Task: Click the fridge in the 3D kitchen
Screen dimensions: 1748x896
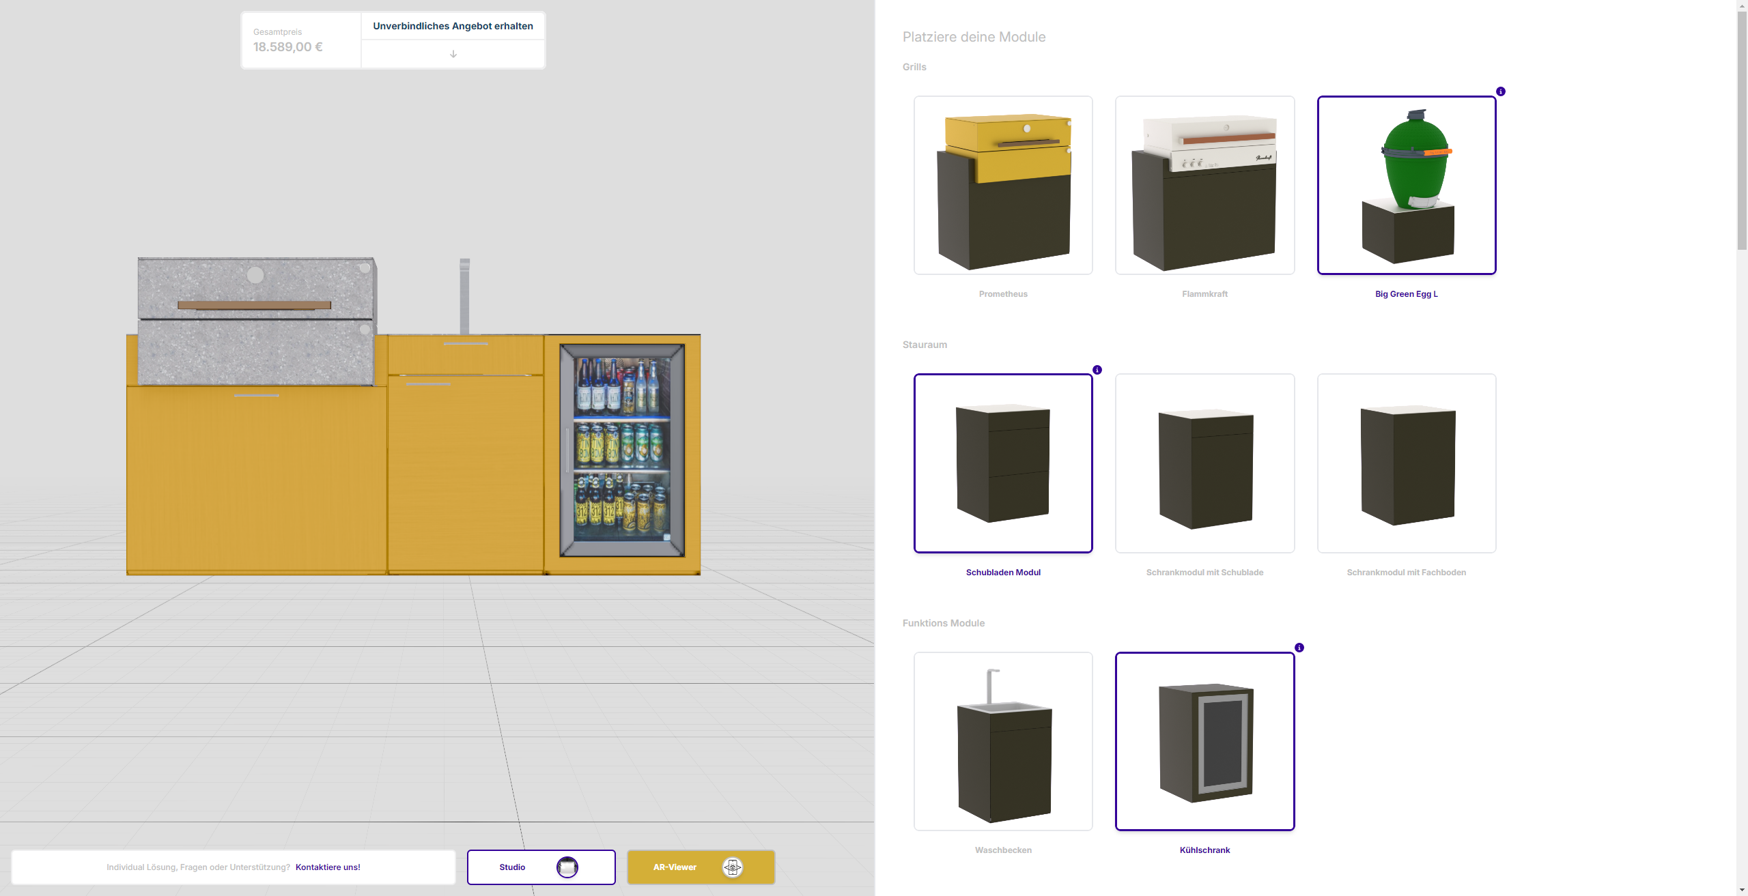Action: [x=622, y=450]
